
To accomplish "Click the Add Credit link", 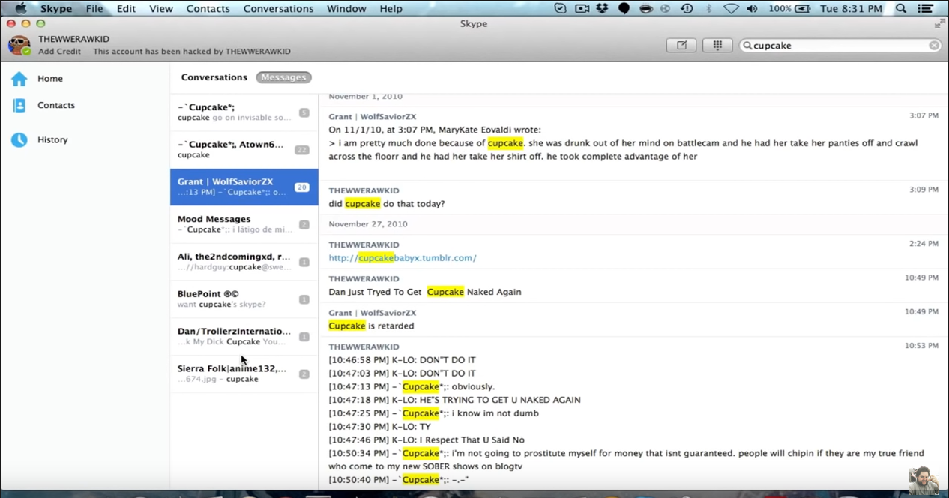I will pyautogui.click(x=60, y=52).
